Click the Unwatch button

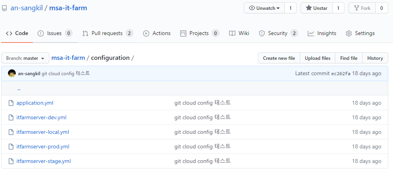264,8
